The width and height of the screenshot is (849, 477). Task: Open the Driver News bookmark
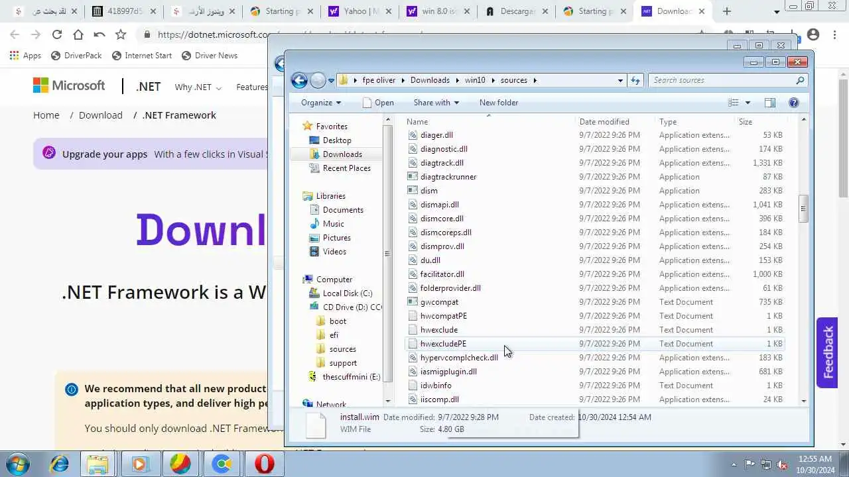click(208, 56)
